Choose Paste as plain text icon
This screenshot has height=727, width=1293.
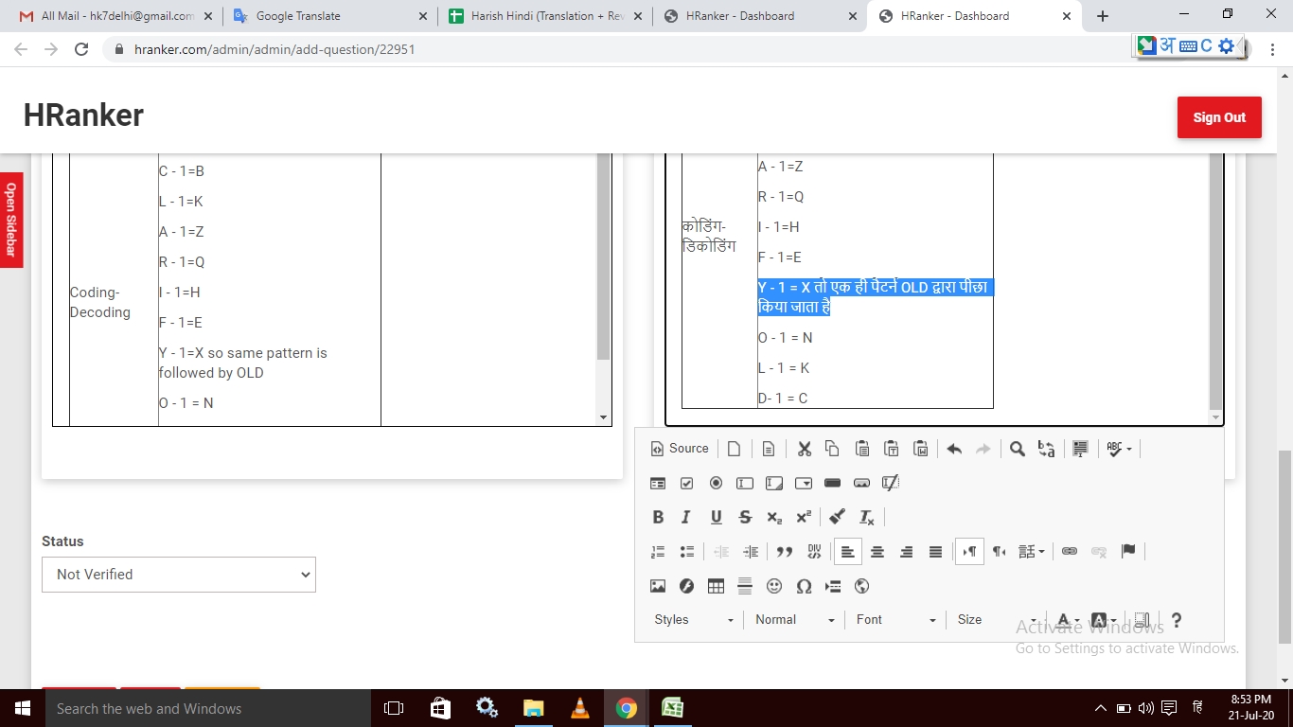point(891,449)
